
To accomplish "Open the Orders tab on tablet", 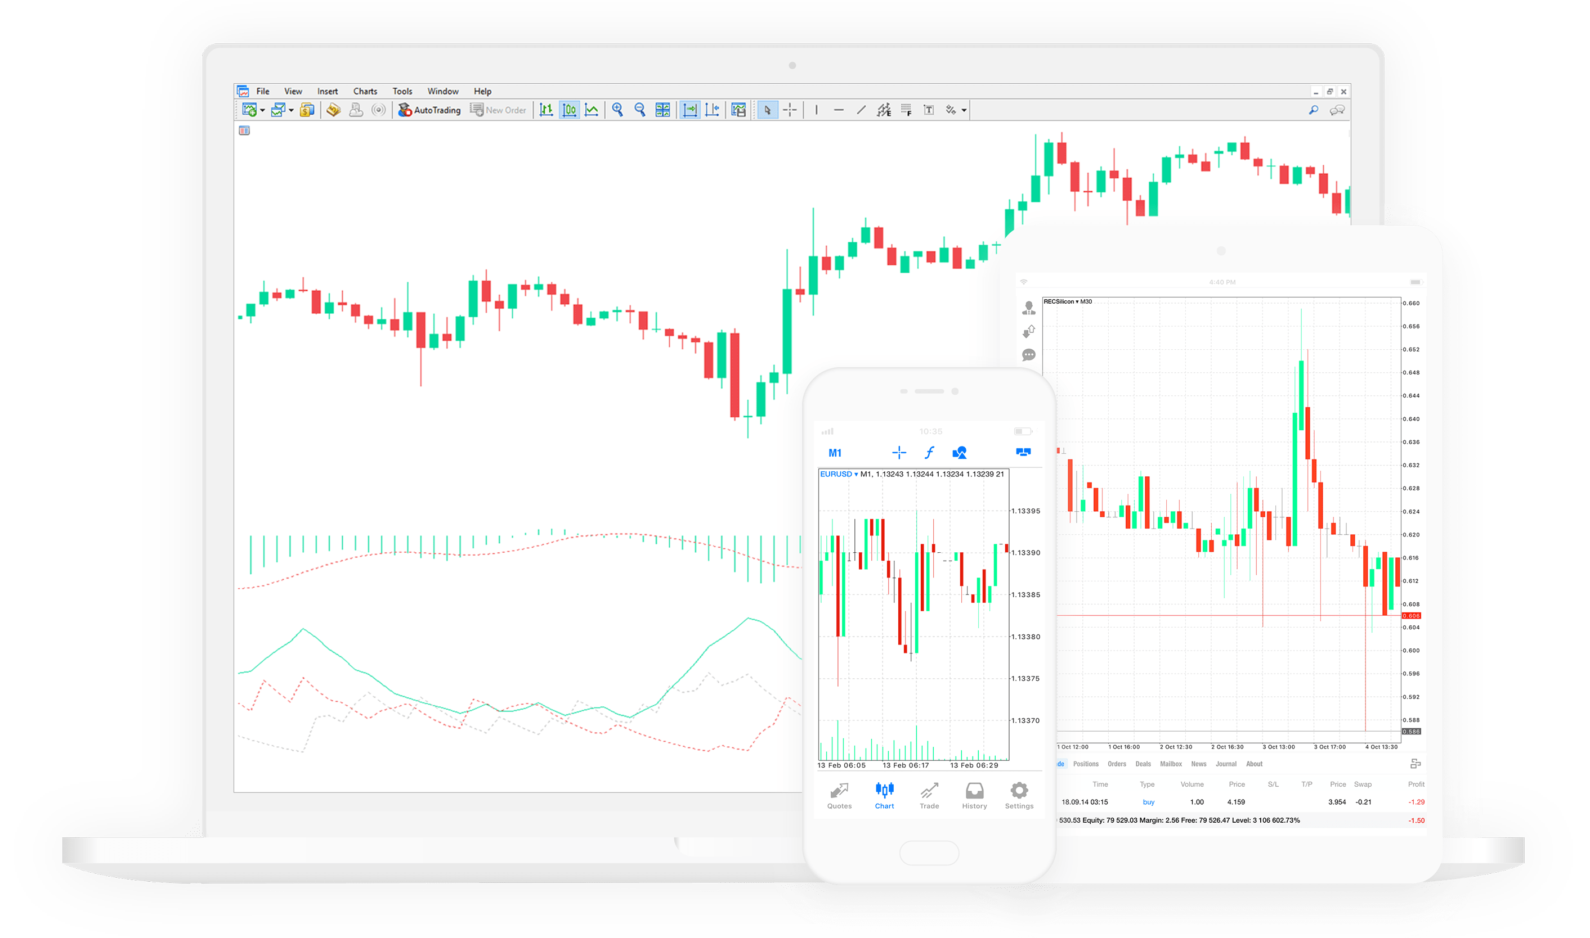I will point(1117,764).
